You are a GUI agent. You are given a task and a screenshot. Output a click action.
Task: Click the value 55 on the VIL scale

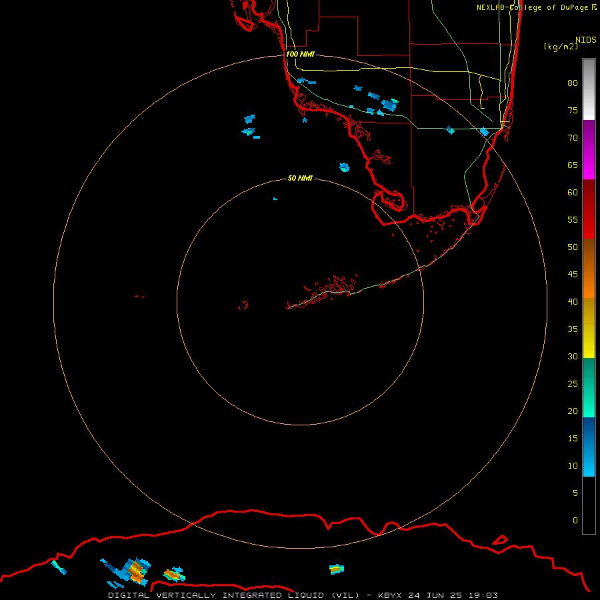point(573,219)
